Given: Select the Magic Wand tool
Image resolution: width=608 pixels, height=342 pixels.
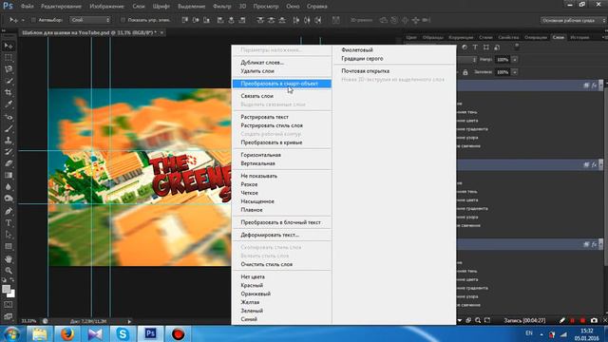Looking at the screenshot, I should click(9, 81).
